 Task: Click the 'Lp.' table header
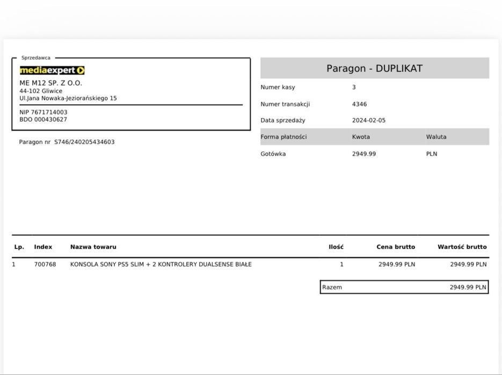pos(19,247)
